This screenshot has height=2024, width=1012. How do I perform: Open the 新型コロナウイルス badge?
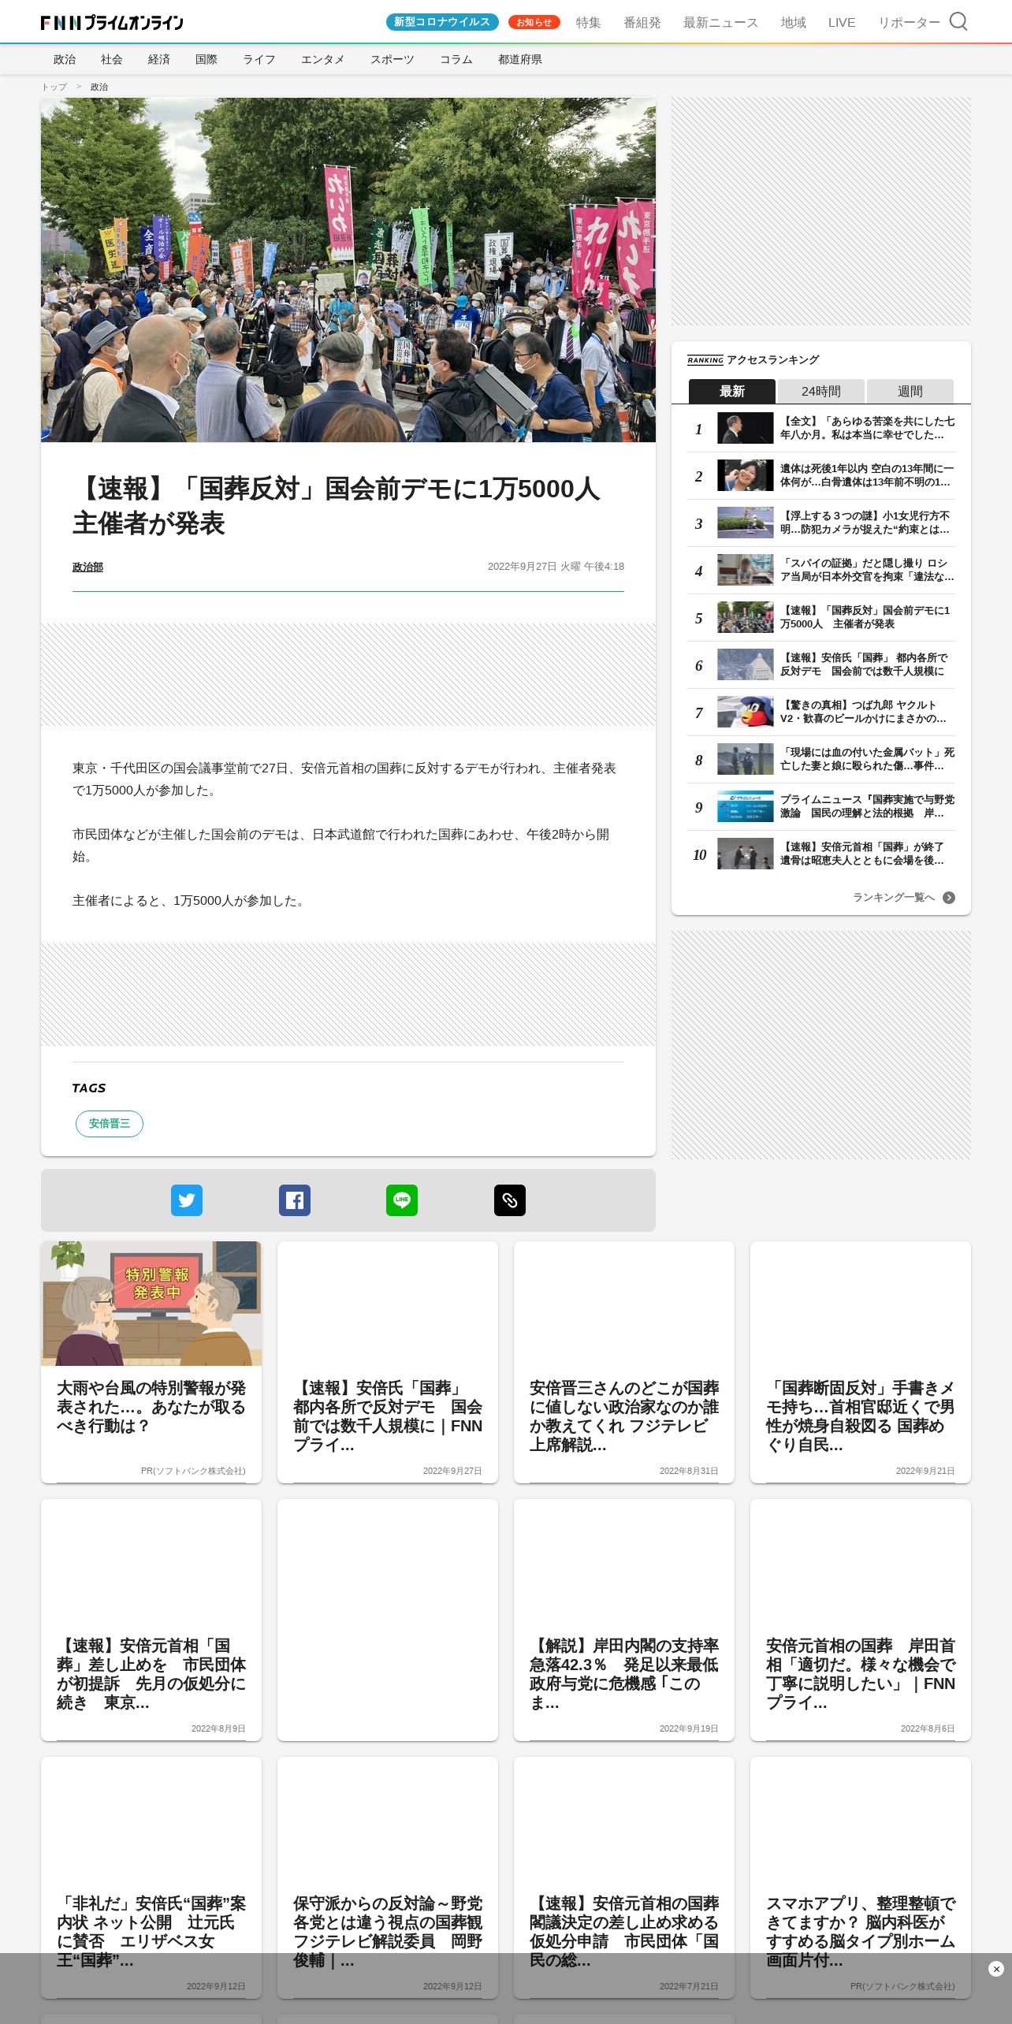click(442, 22)
